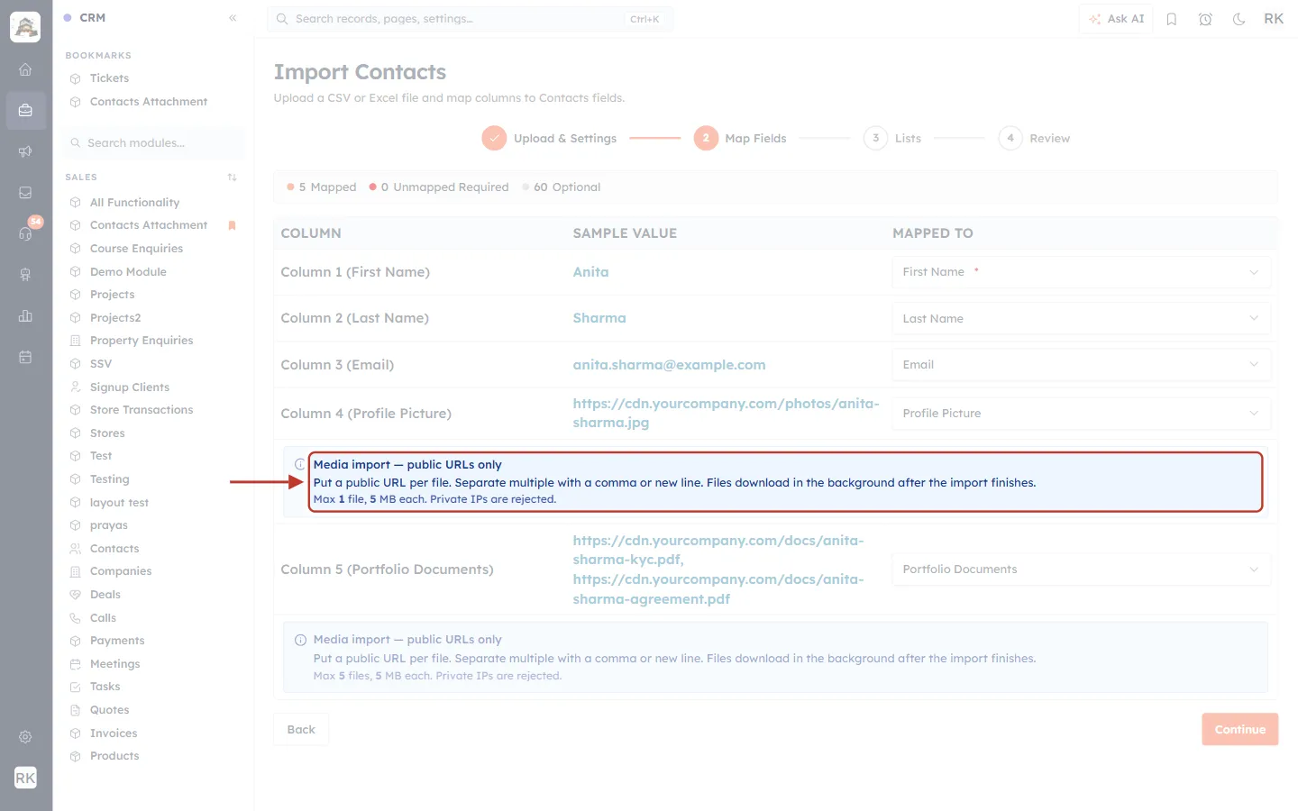Open the alarm clock reminders icon

[1205, 19]
